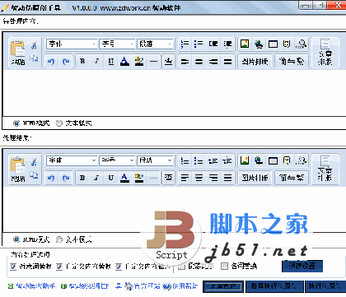Open the 使用帮助 usage help link

pyautogui.click(x=180, y=286)
